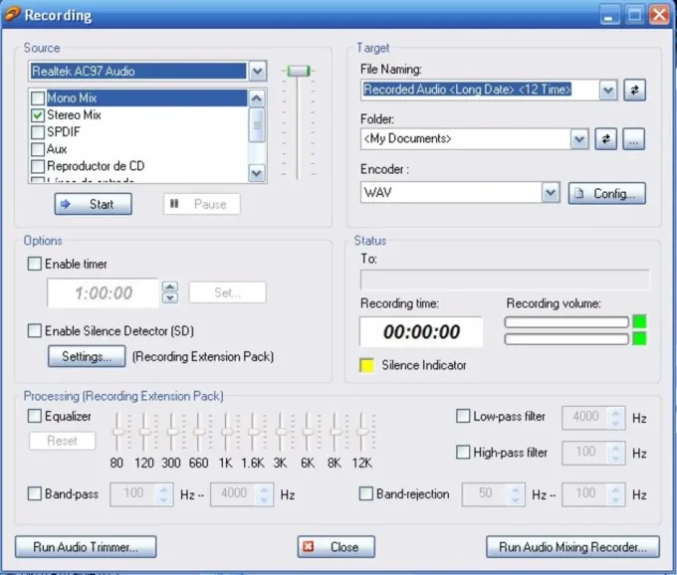
Task: Enable the timer checkbox
Action: (x=35, y=264)
